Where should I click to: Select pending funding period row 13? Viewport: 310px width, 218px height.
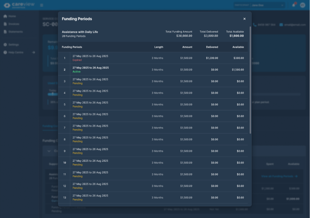tap(153, 197)
